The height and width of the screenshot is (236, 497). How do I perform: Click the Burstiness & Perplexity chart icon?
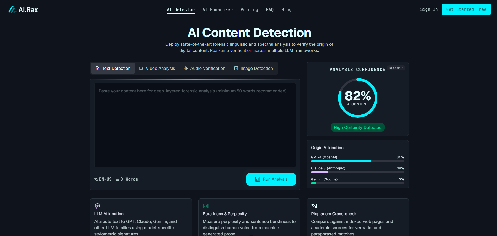point(206,206)
